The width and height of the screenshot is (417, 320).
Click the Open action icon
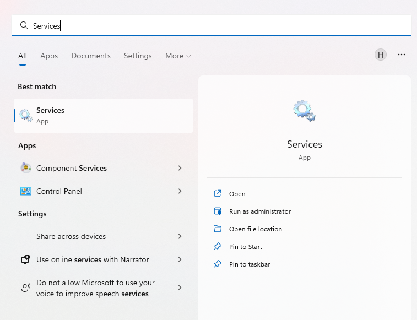click(218, 193)
